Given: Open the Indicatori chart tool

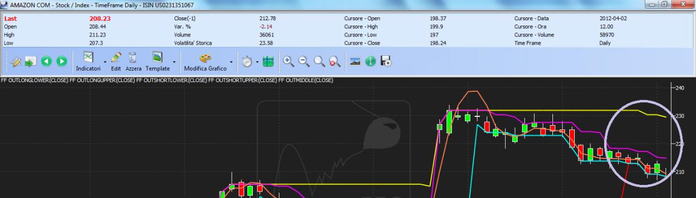Looking at the screenshot, I should point(88,61).
